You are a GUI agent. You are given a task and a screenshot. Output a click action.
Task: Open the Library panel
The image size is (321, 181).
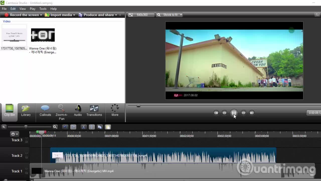pyautogui.click(x=26, y=111)
